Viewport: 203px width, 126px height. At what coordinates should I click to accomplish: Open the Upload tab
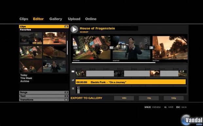[x=74, y=19]
